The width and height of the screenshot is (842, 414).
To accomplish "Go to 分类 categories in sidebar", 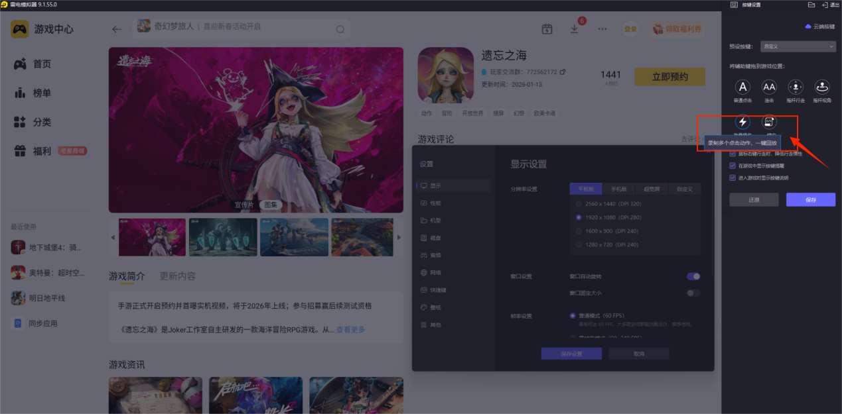I will pos(33,123).
